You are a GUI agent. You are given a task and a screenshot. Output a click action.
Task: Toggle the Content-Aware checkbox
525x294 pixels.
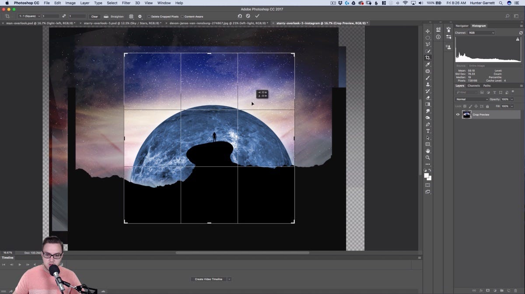[183, 17]
